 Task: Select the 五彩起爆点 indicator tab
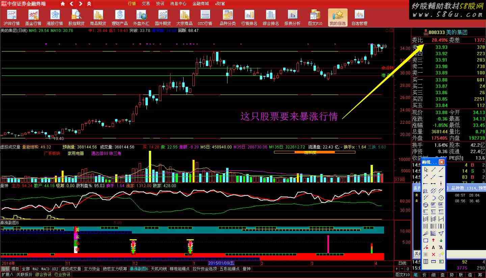coord(230,269)
